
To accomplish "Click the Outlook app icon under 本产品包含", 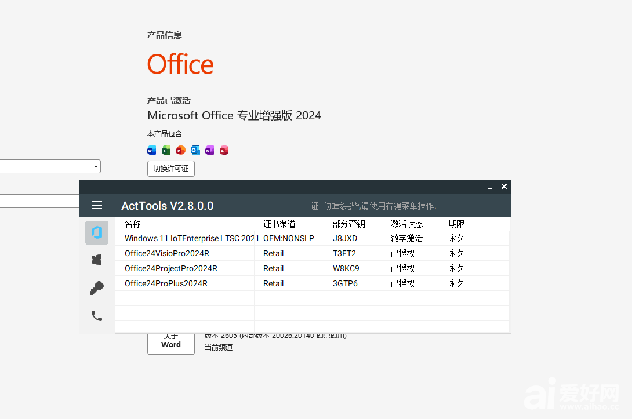I will [x=195, y=150].
